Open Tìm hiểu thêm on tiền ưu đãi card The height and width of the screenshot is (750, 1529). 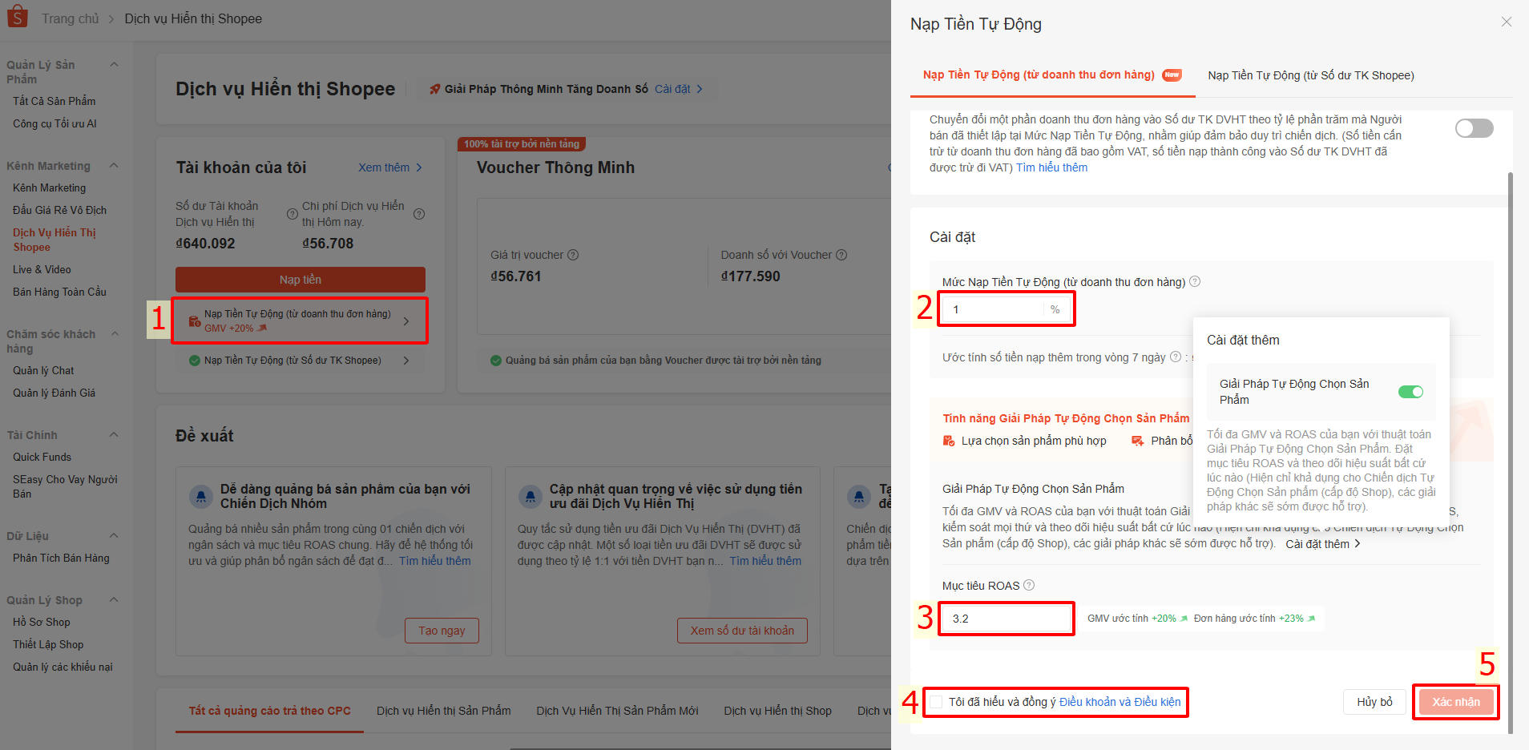coord(765,561)
